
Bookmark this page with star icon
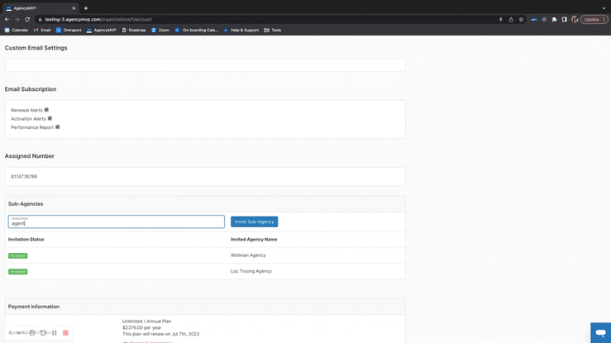click(x=521, y=20)
